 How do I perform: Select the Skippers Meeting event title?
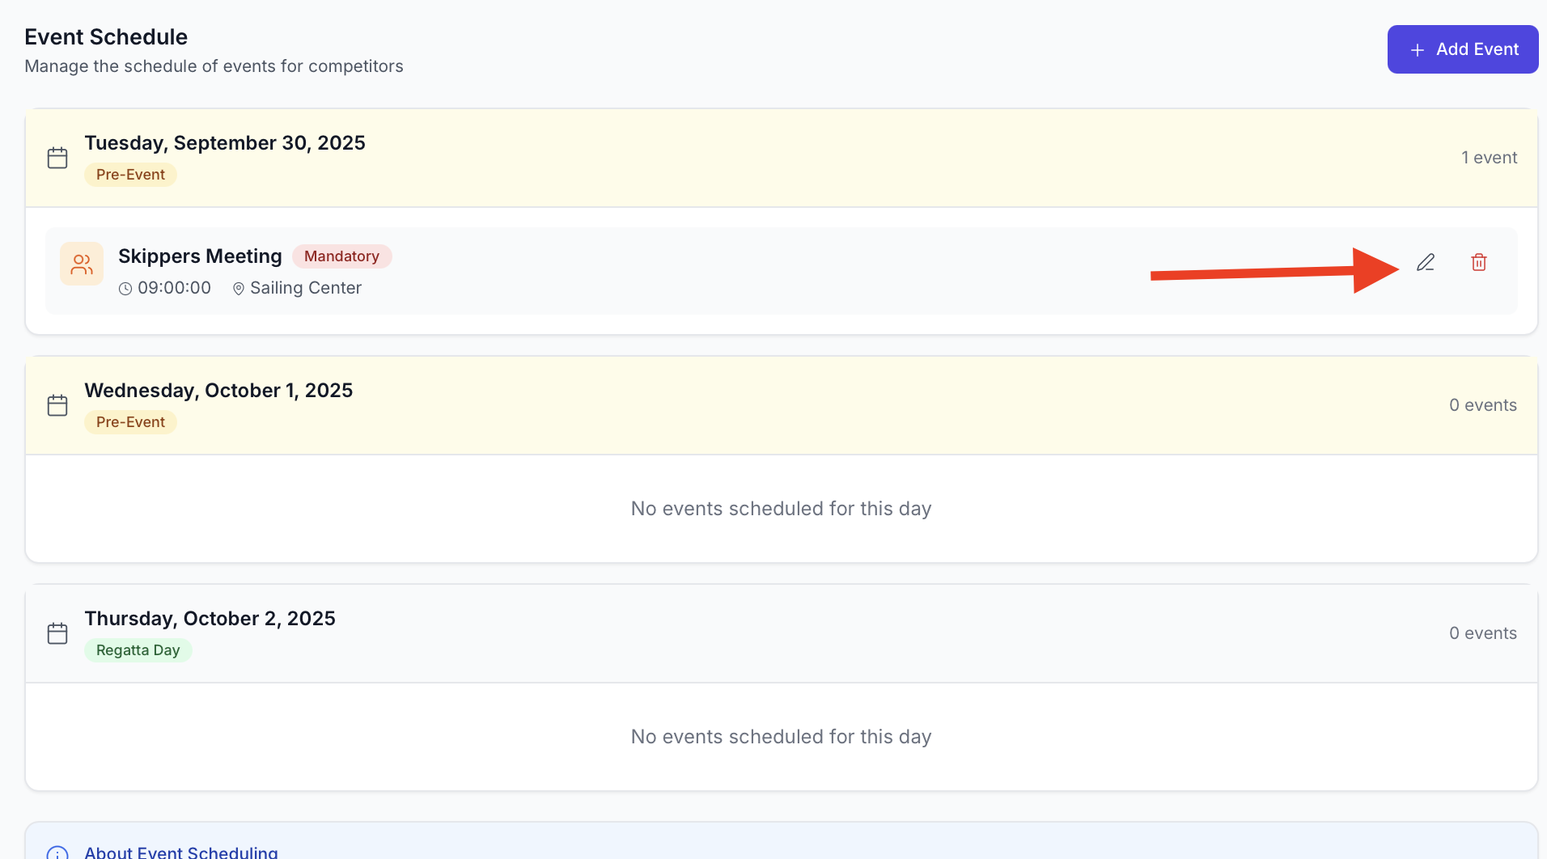pos(200,256)
